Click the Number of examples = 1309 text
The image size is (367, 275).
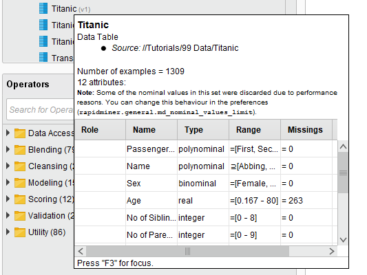point(131,71)
